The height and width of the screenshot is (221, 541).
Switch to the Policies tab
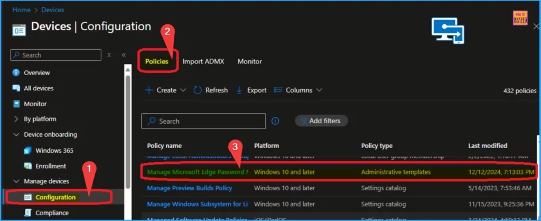pyautogui.click(x=156, y=61)
